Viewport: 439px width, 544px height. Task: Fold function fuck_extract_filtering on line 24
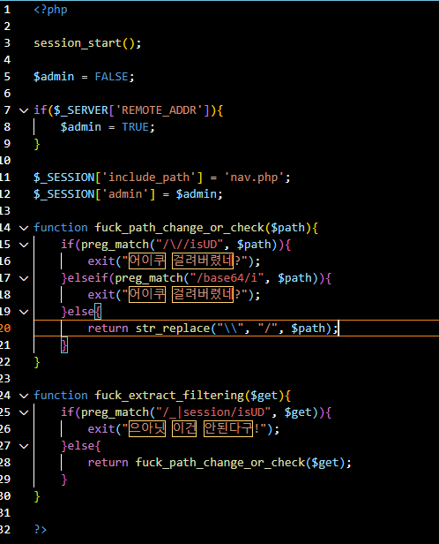tap(24, 396)
